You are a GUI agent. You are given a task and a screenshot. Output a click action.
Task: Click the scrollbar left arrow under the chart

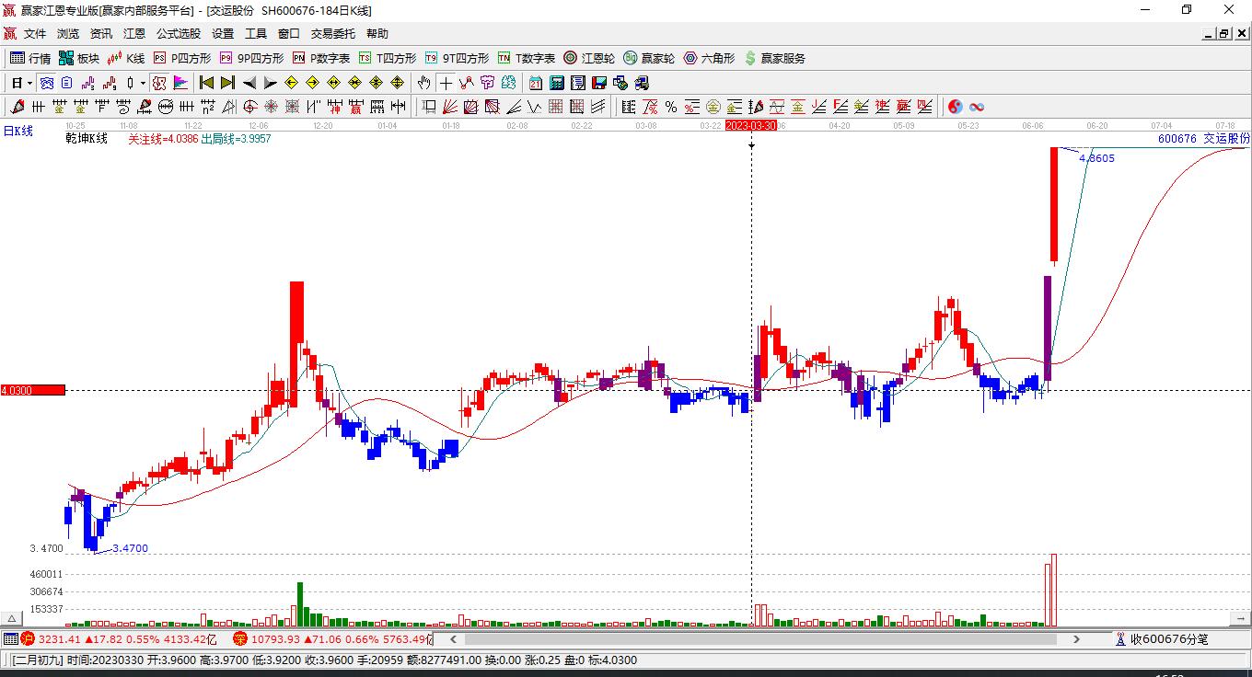453,639
